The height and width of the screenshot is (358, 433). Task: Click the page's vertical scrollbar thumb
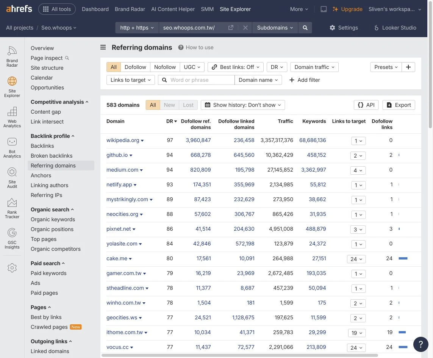430,65
